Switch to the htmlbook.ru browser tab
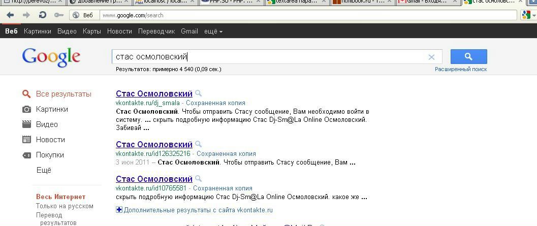The width and height of the screenshot is (537, 226). [362, 2]
